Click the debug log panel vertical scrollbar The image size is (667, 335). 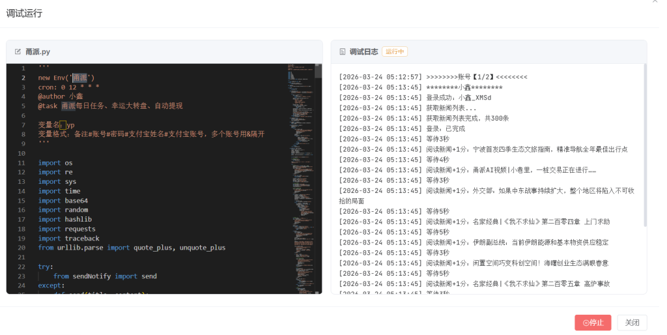645,145
